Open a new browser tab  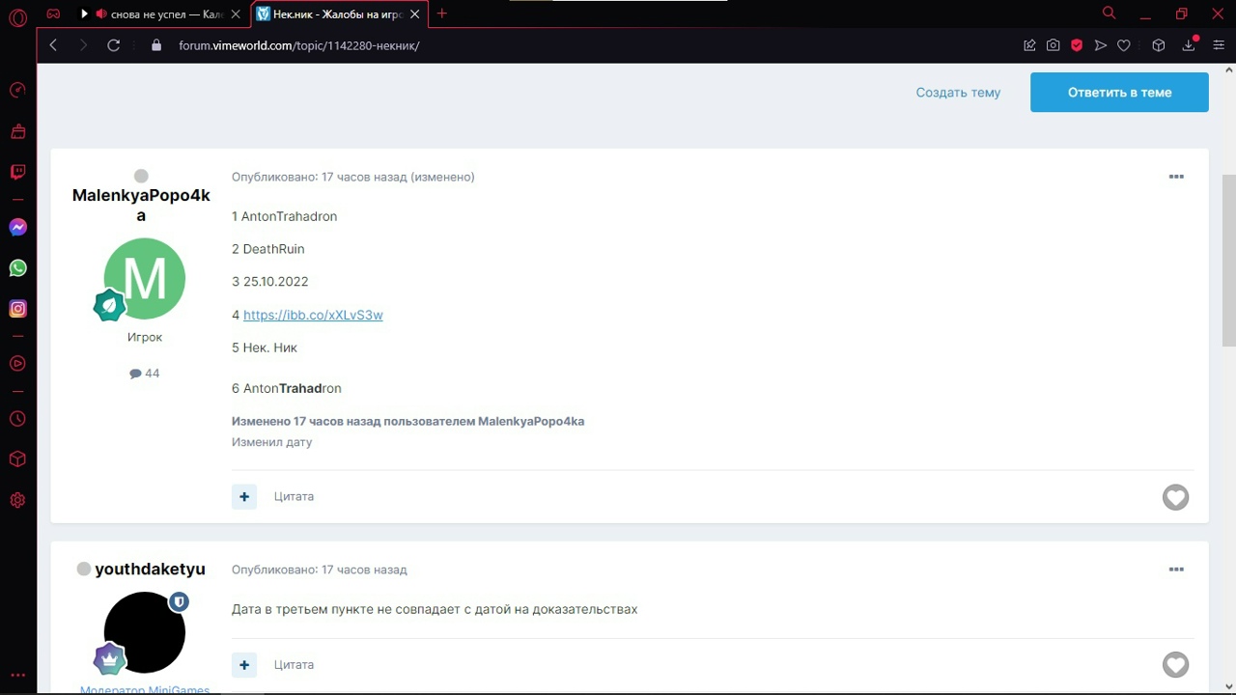click(x=442, y=14)
